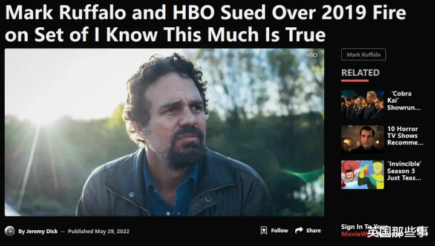Click the Follow bookmark star icon
Image resolution: width=435 pixels, height=246 pixels.
coord(264,230)
